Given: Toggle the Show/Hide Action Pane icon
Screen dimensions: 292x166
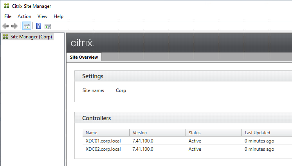Looking at the screenshot, I should click(x=48, y=26).
